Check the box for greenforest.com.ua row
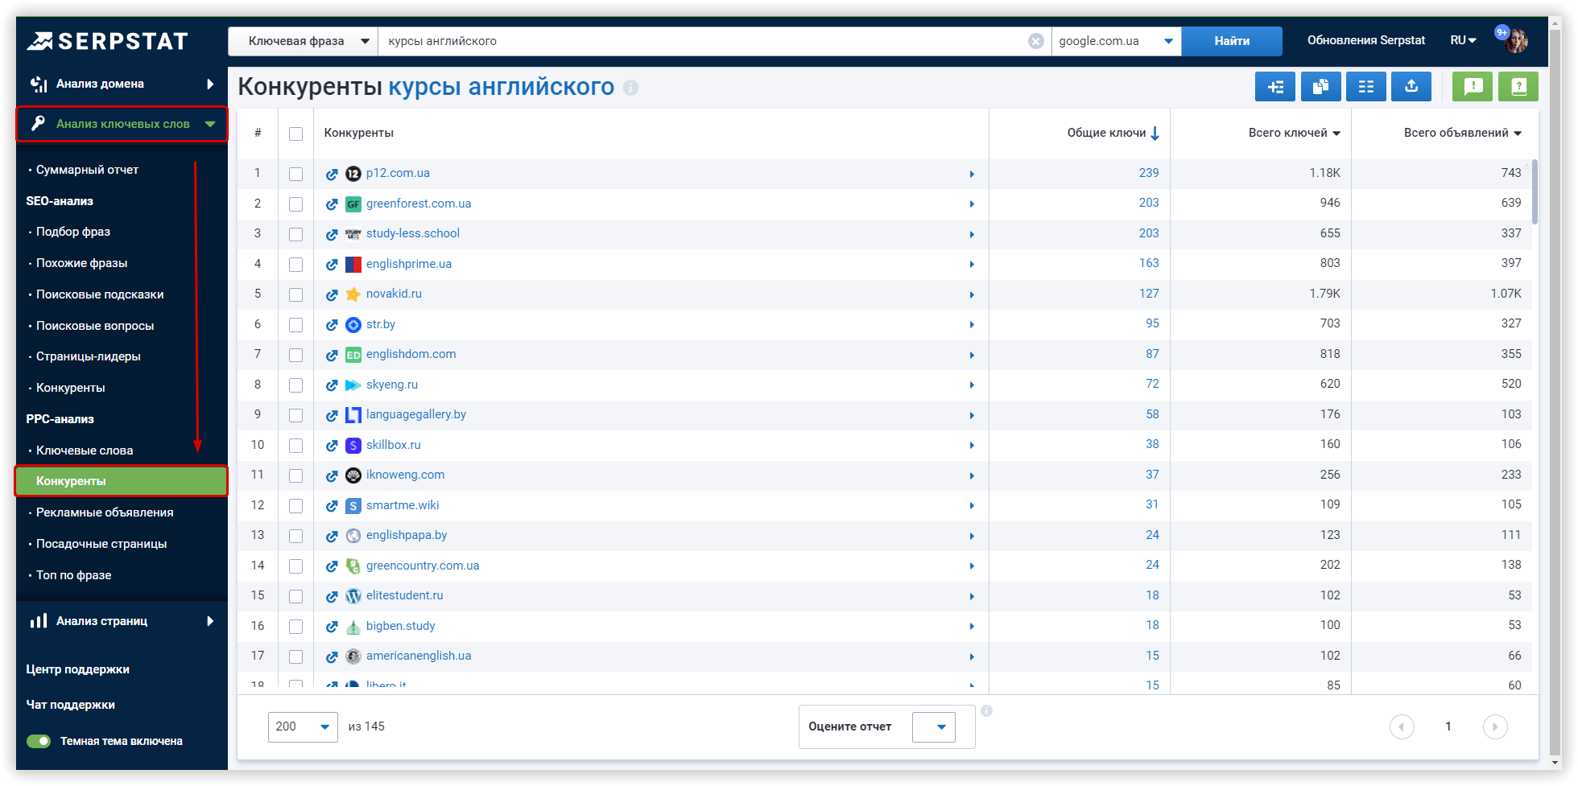The height and width of the screenshot is (786, 1578). pos(296,204)
